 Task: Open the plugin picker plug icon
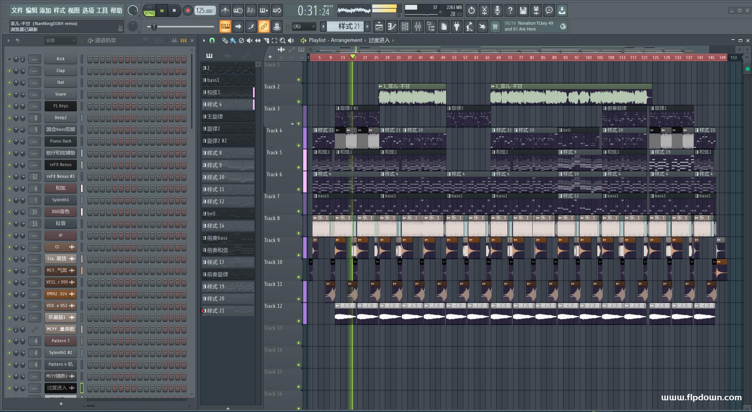pyautogui.click(x=457, y=27)
